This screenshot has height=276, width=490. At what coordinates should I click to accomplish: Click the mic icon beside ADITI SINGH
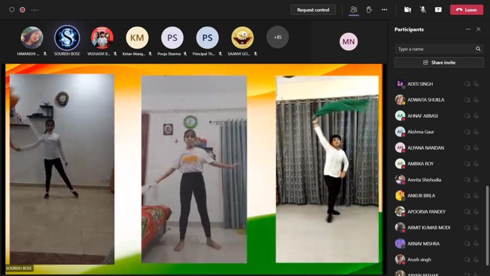click(x=476, y=84)
